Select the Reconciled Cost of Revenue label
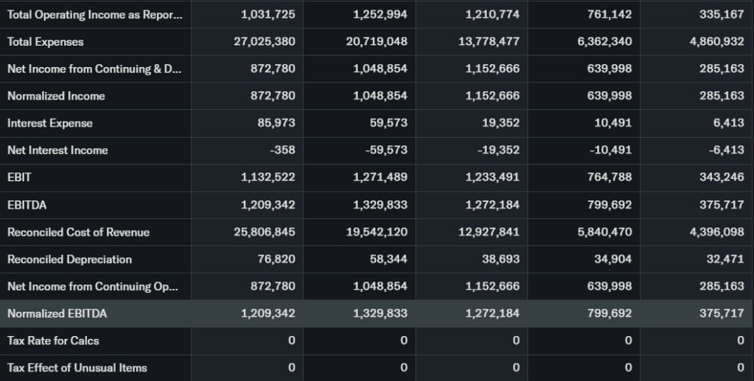The width and height of the screenshot is (754, 381). [x=78, y=232]
